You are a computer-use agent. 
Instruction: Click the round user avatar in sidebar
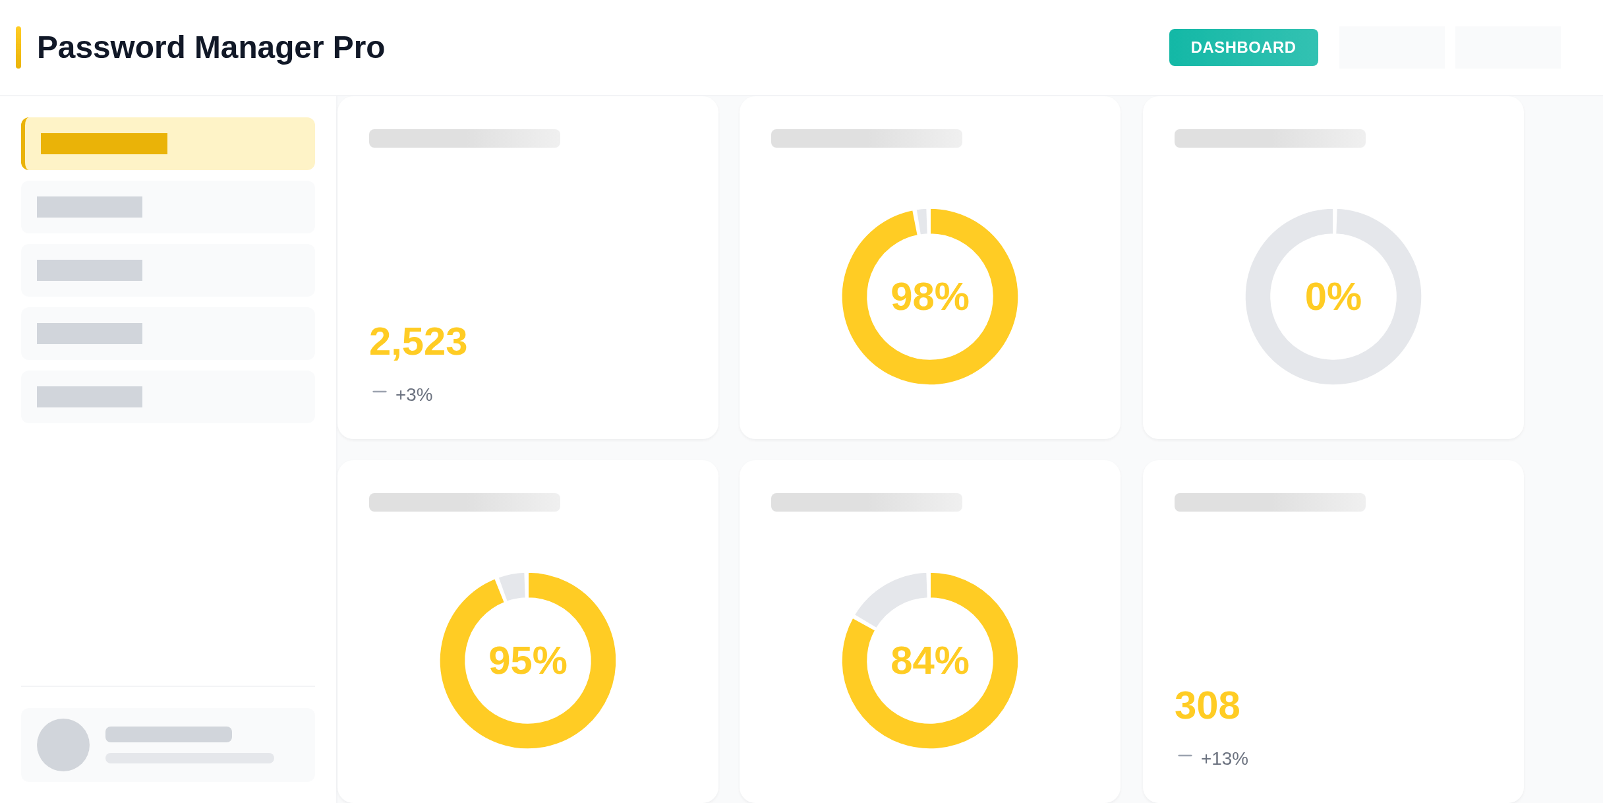(63, 745)
